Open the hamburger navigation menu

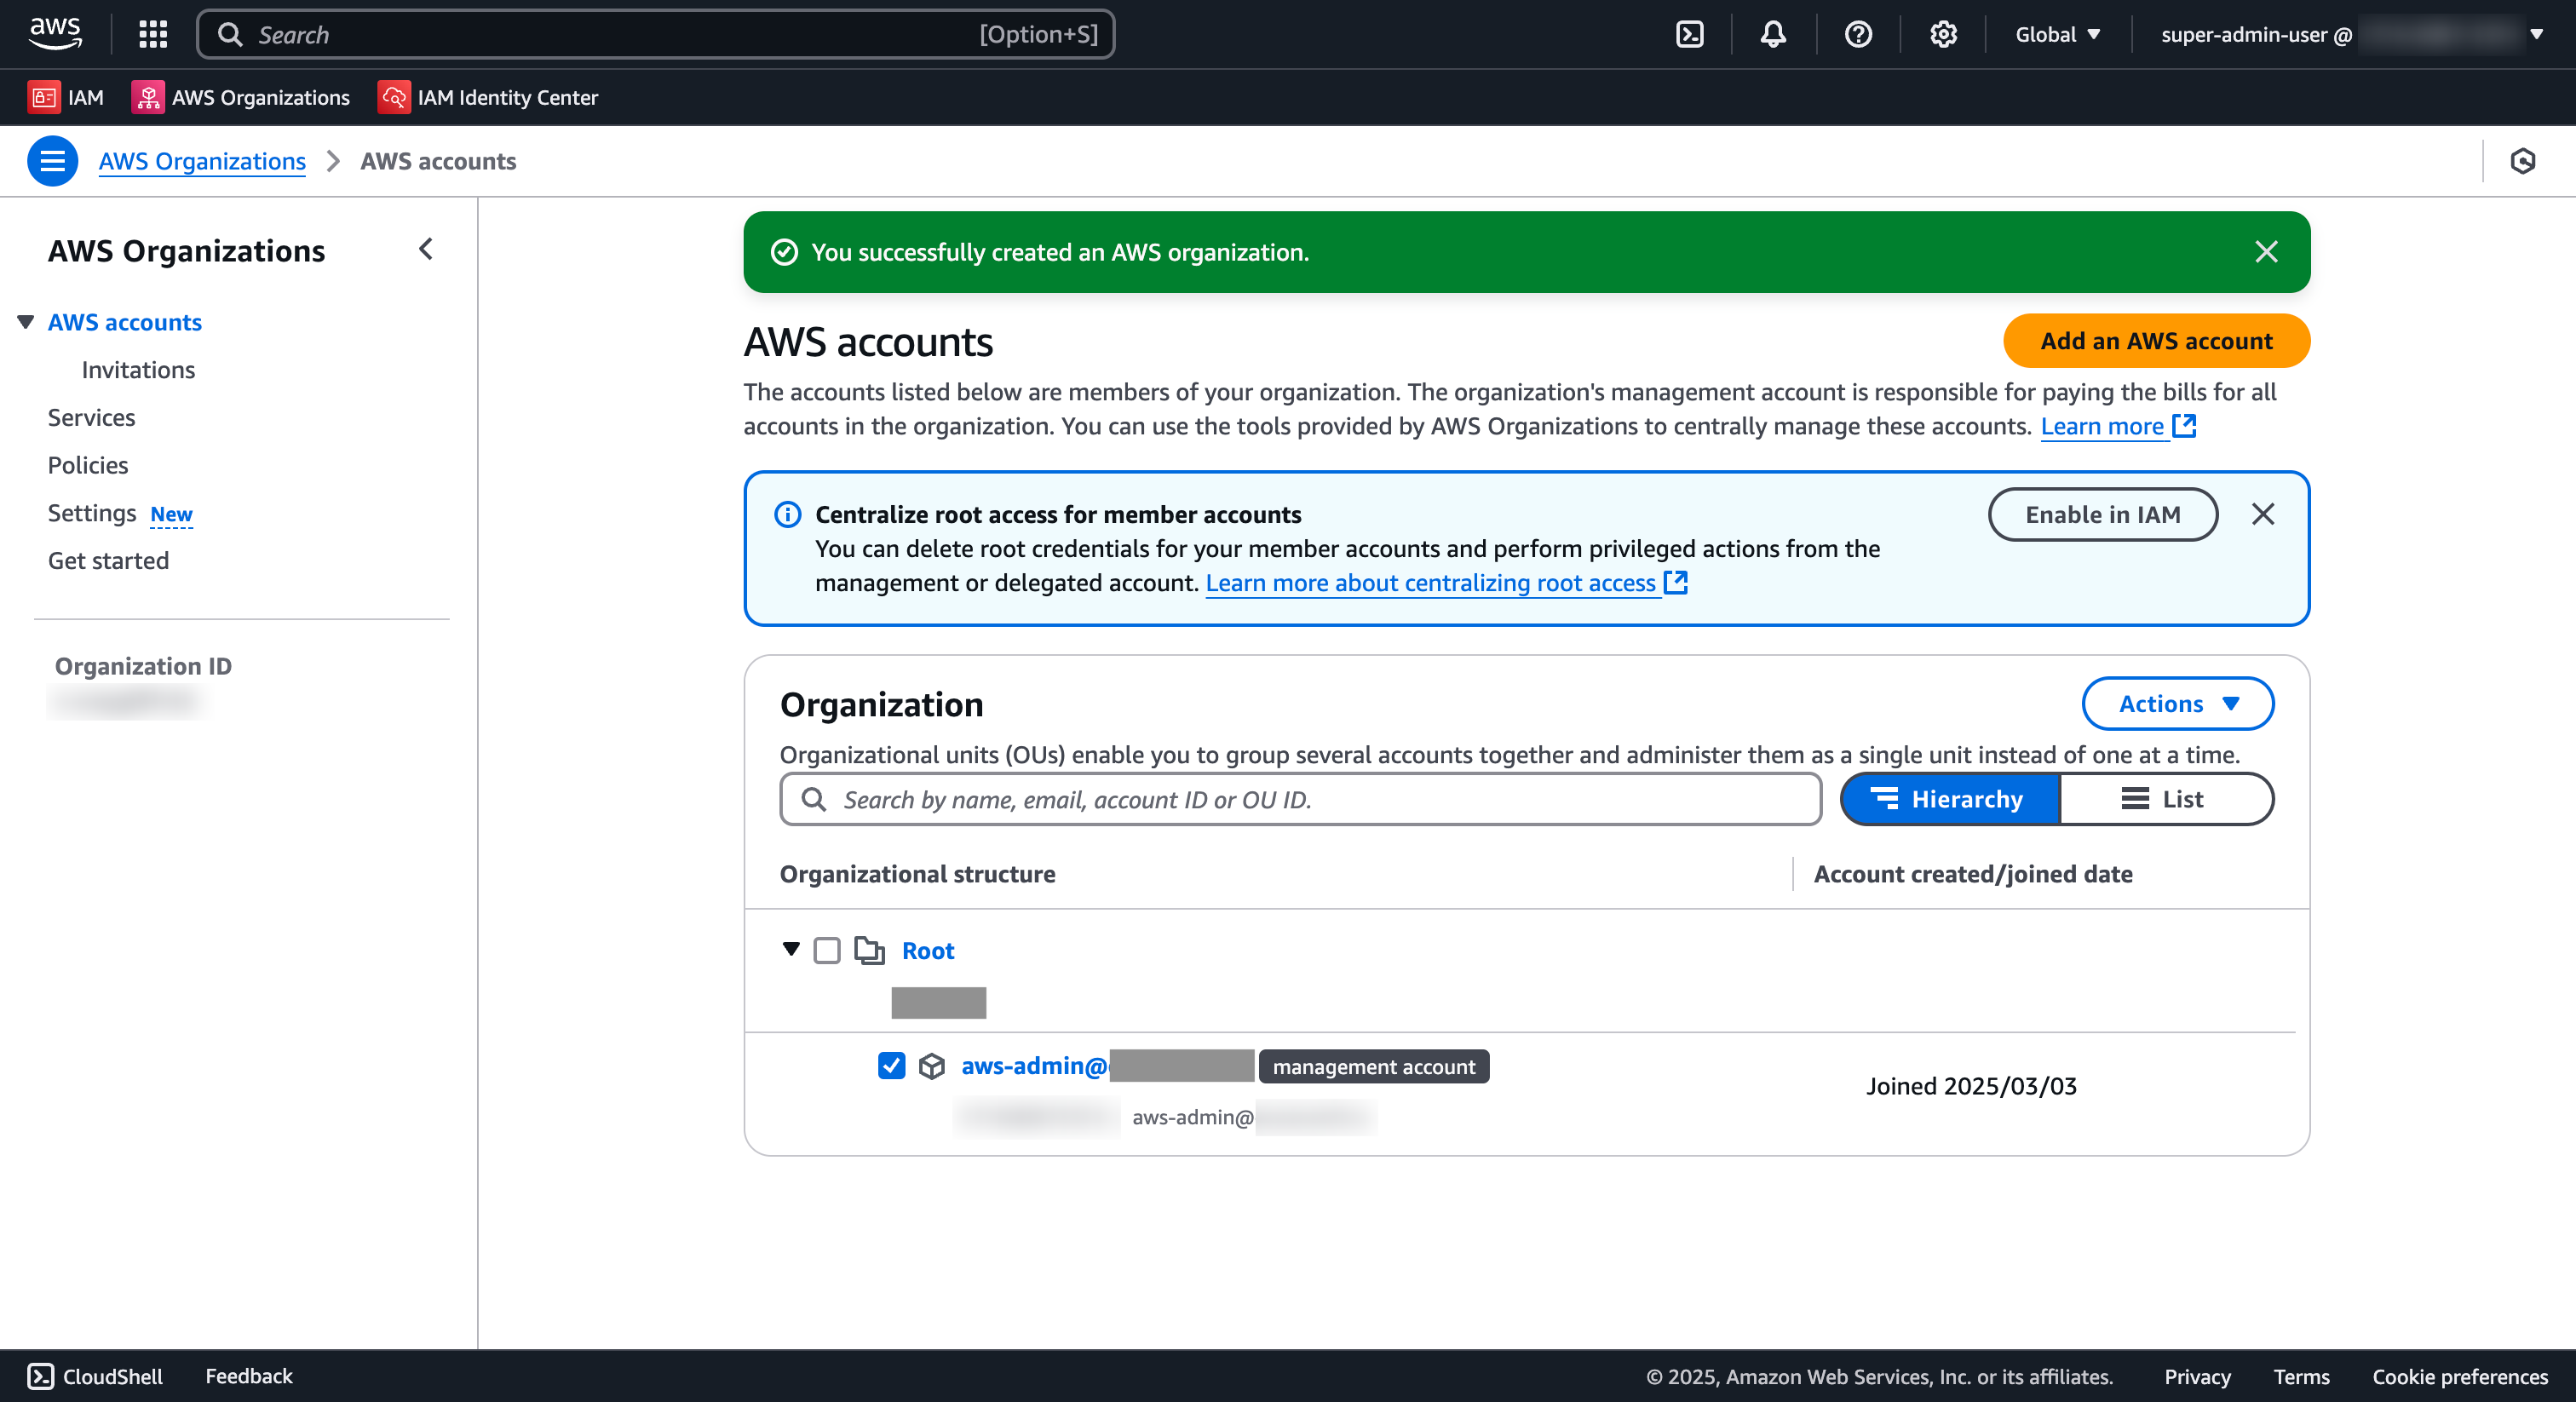tap(52, 161)
